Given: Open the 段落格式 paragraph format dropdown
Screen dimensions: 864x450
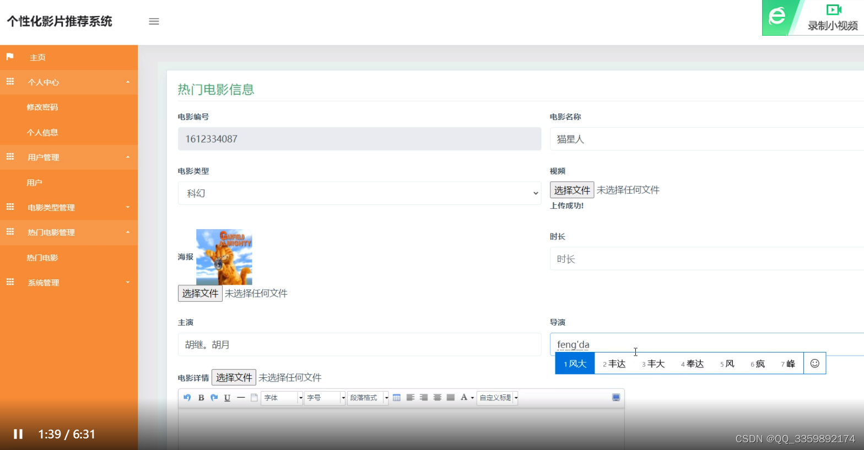Looking at the screenshot, I should 368,398.
